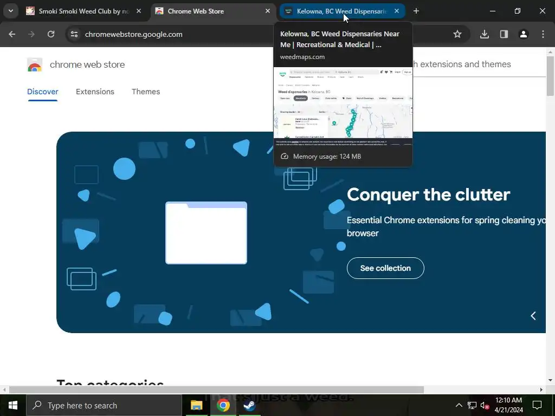
Task: Reload the current page
Action: 51,34
